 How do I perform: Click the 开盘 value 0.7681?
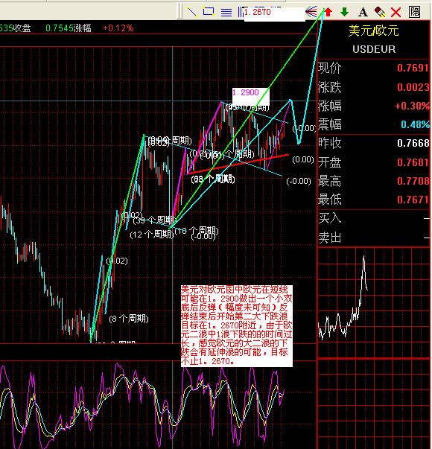[413, 162]
